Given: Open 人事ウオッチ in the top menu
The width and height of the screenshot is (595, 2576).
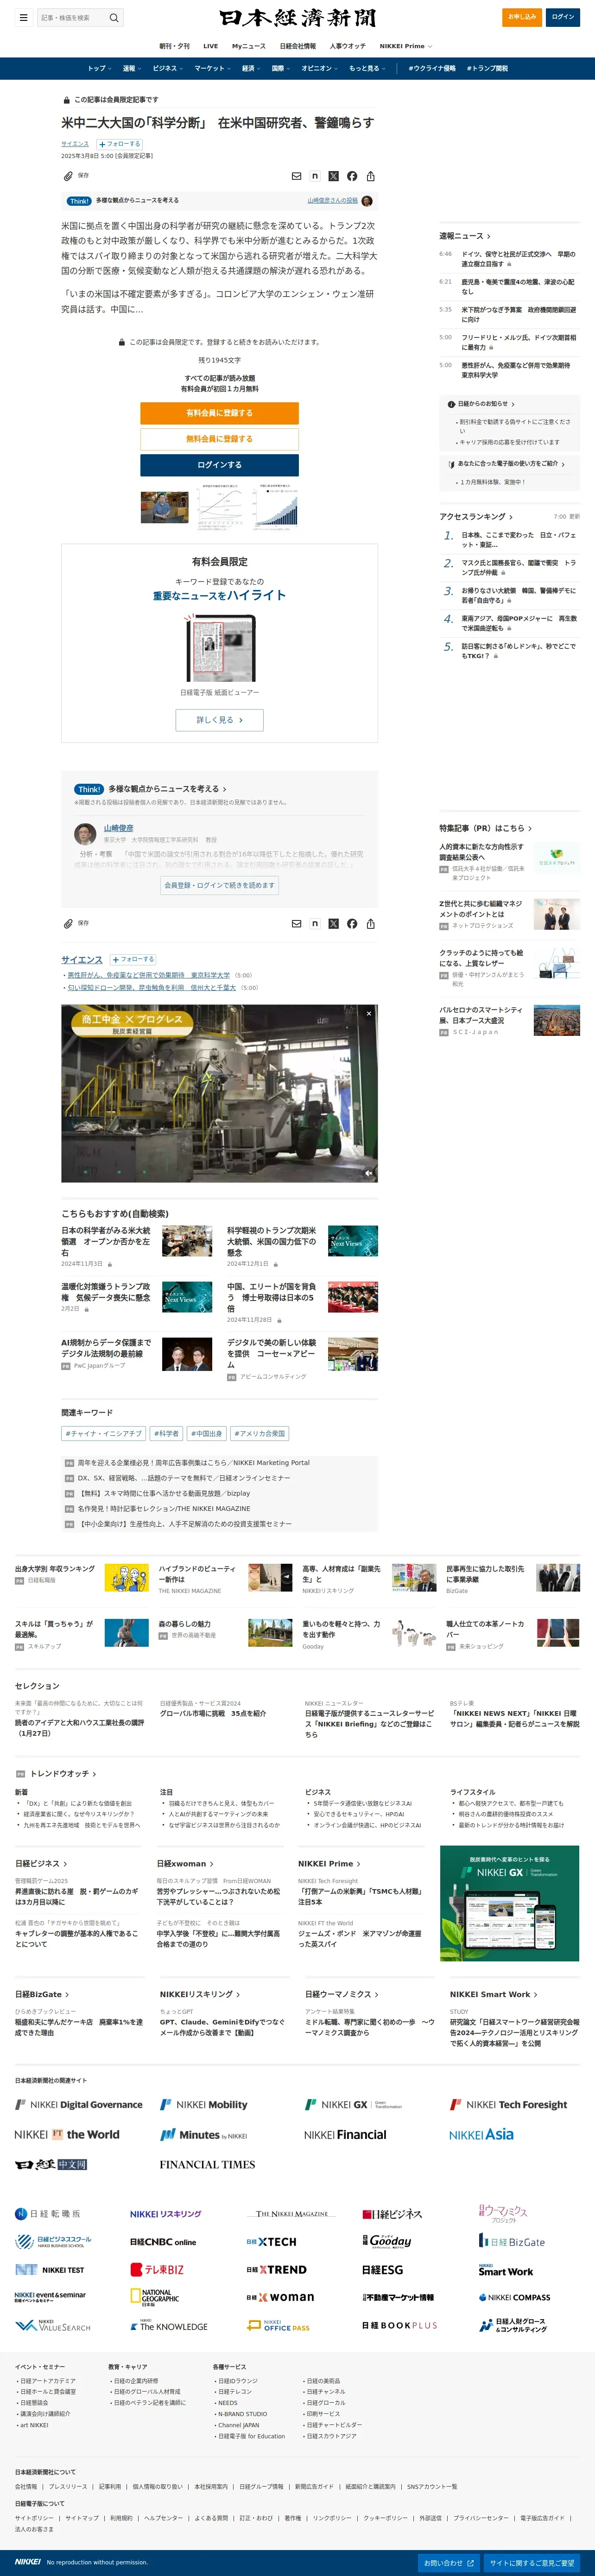Looking at the screenshot, I should [347, 46].
